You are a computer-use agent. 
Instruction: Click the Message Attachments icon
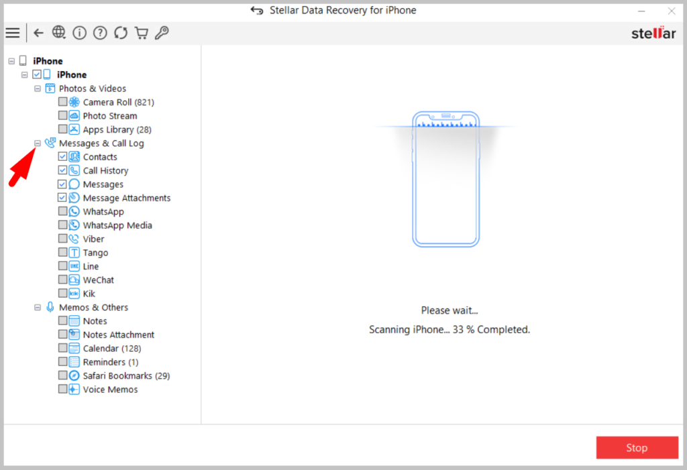pyautogui.click(x=74, y=198)
